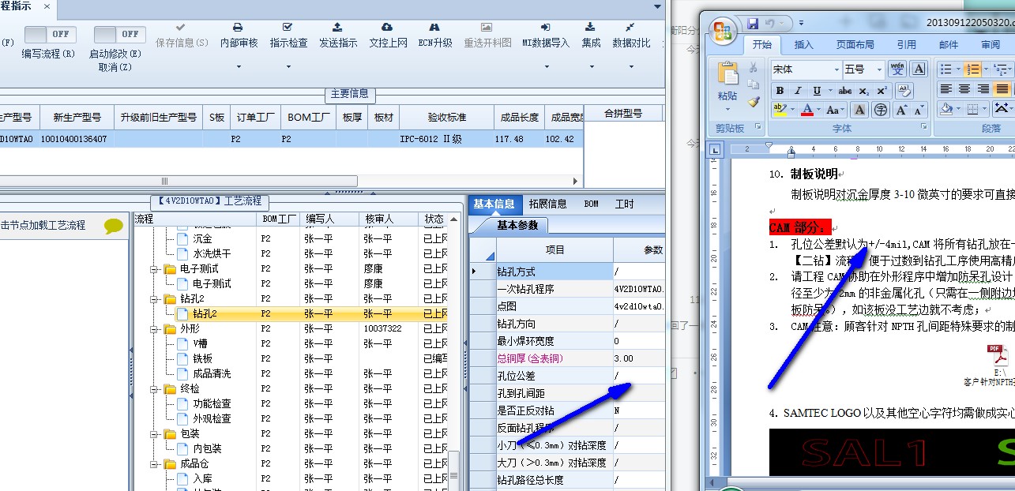Collapse 包装 folder in process tree
The height and width of the screenshot is (491, 1015).
pos(155,433)
